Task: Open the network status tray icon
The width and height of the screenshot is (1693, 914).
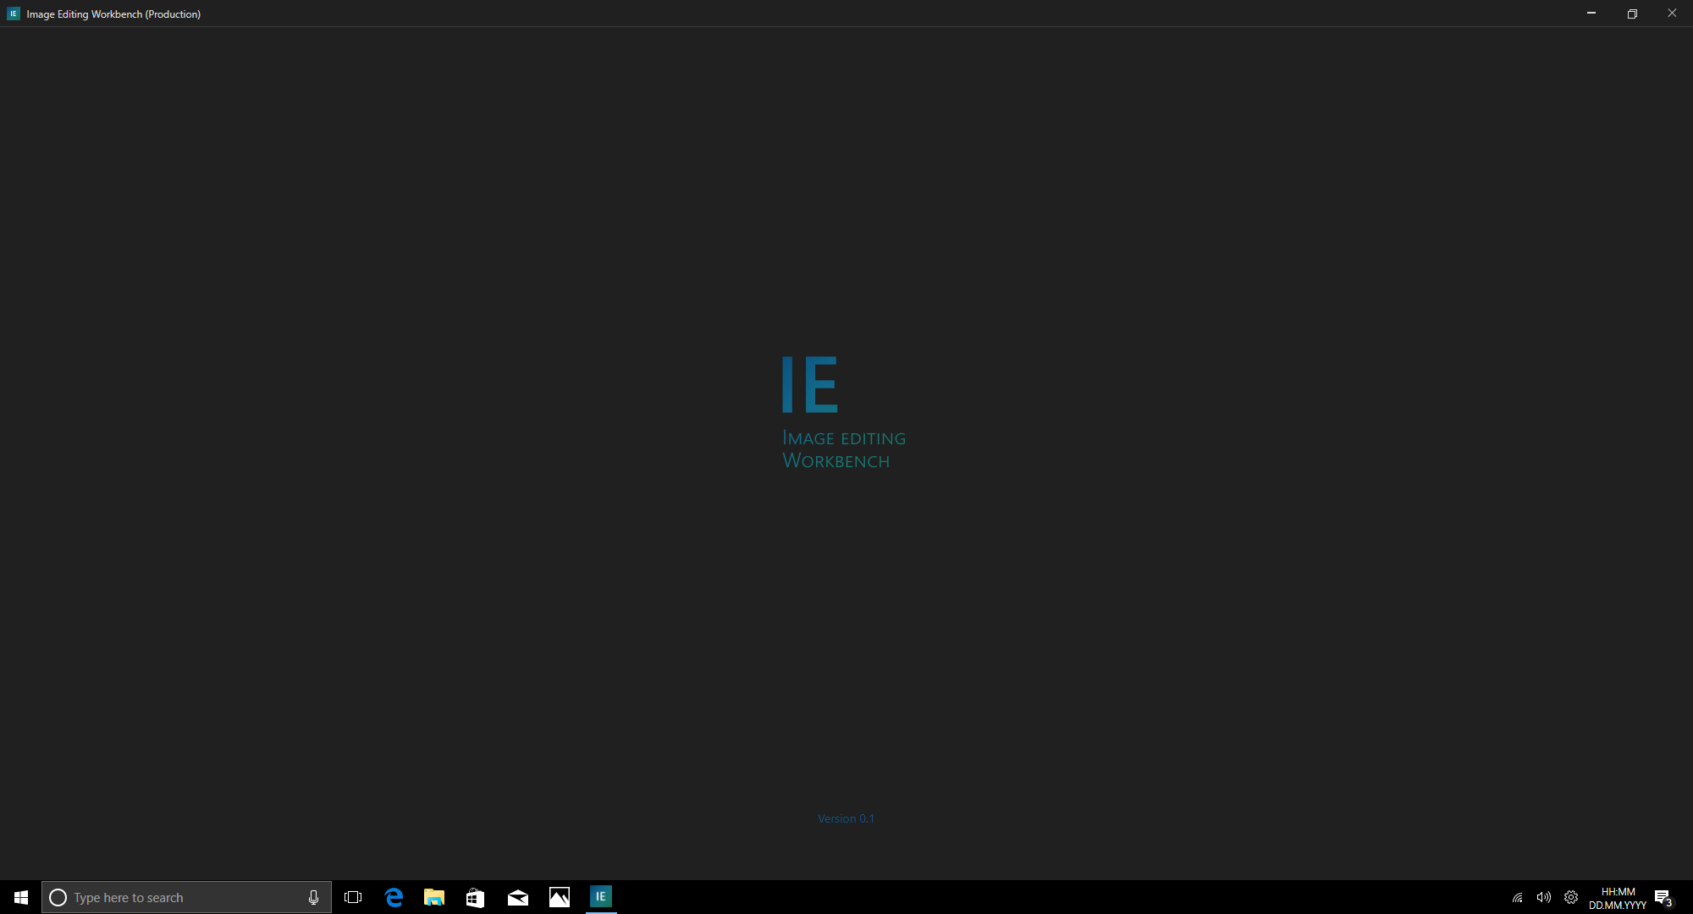Action: click(1517, 897)
